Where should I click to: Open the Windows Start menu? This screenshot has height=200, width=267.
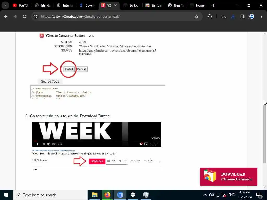coord(6,195)
